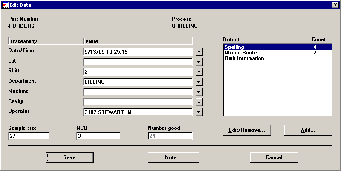Expand the Cavity dropdown list
The width and height of the screenshot is (341, 171).
tap(199, 102)
